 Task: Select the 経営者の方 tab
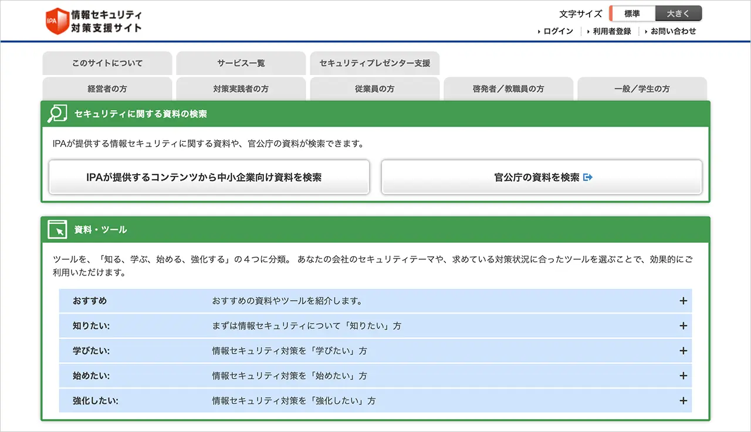[x=107, y=89]
